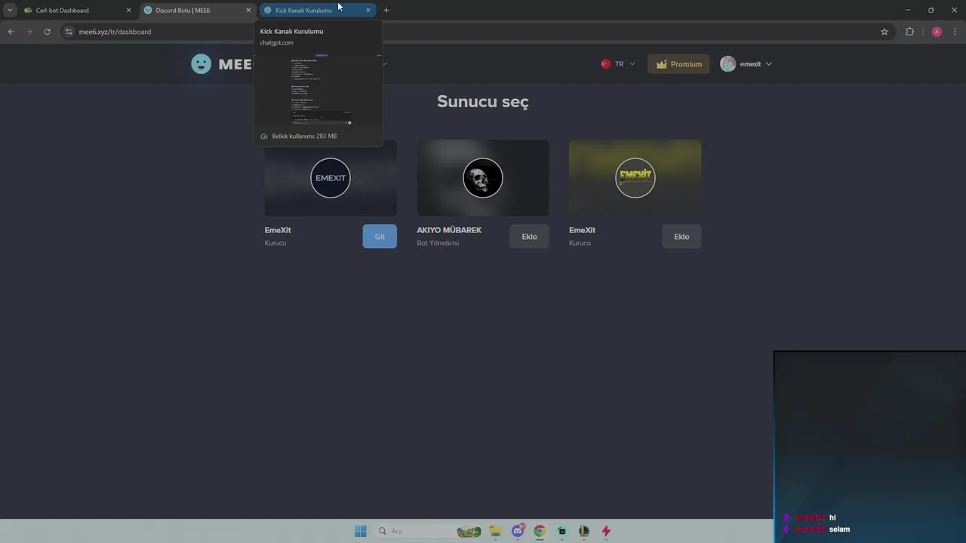966x543 pixels.
Task: Click Ekle for AKIYO MÜBAREK server
Action: coord(529,236)
